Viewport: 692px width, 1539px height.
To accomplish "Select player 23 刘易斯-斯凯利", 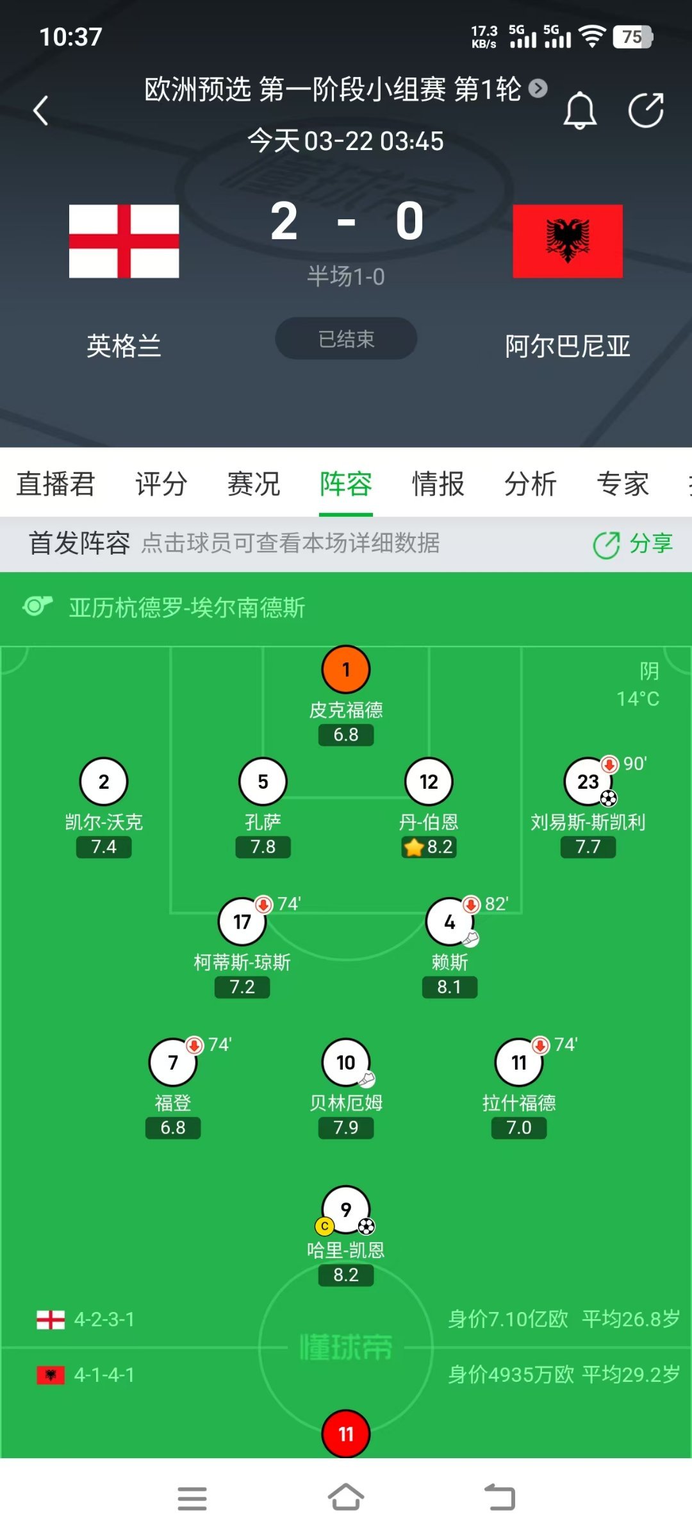I will coord(588,782).
